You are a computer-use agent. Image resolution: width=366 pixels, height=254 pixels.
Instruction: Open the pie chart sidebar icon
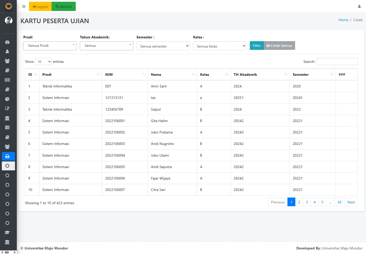coord(7,99)
